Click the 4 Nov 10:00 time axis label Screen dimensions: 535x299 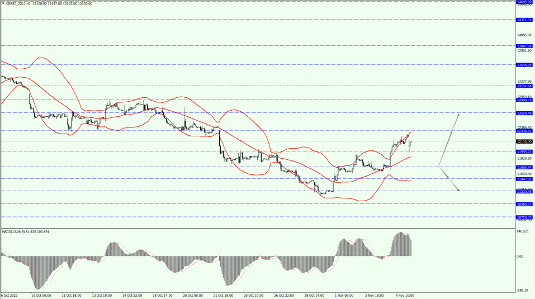tap(404, 295)
